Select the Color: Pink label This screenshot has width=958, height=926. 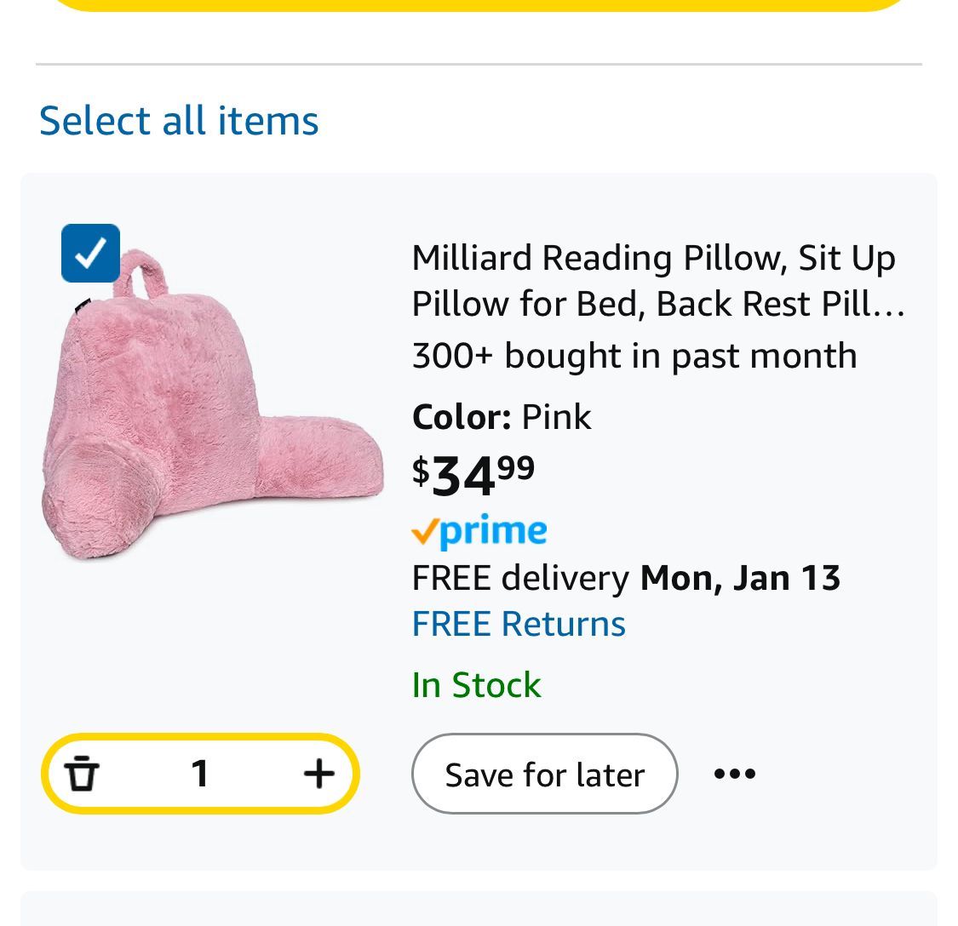(x=502, y=417)
